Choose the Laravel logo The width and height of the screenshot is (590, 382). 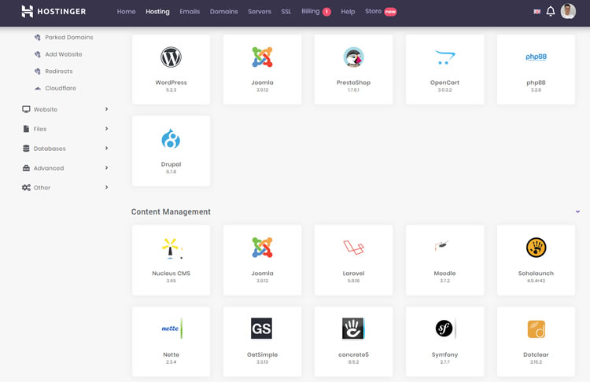(354, 248)
